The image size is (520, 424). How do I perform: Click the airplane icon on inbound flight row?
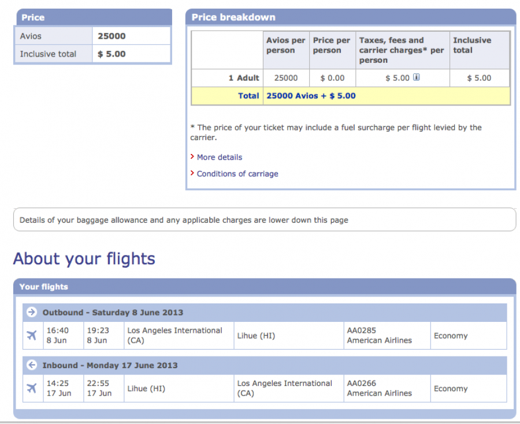coord(32,388)
